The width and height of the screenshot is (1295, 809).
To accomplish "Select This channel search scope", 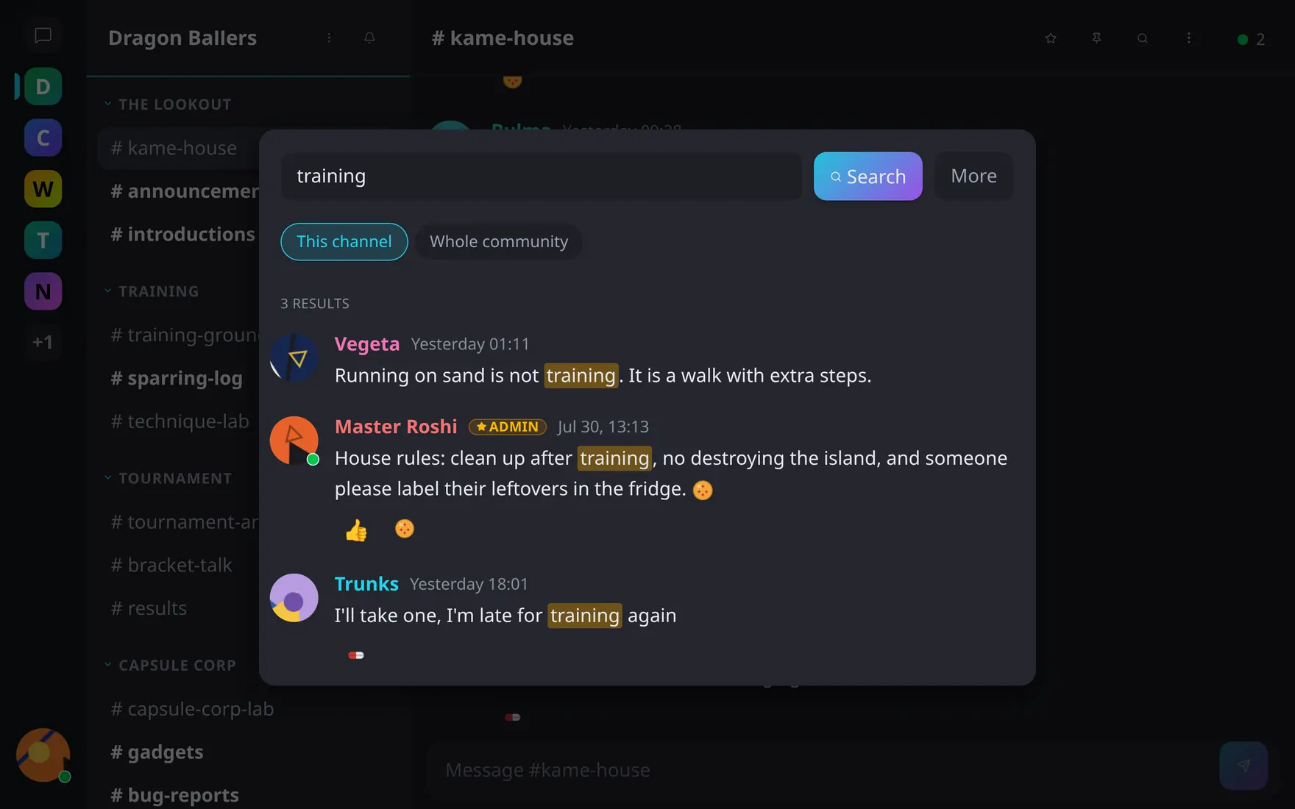I will click(x=344, y=241).
